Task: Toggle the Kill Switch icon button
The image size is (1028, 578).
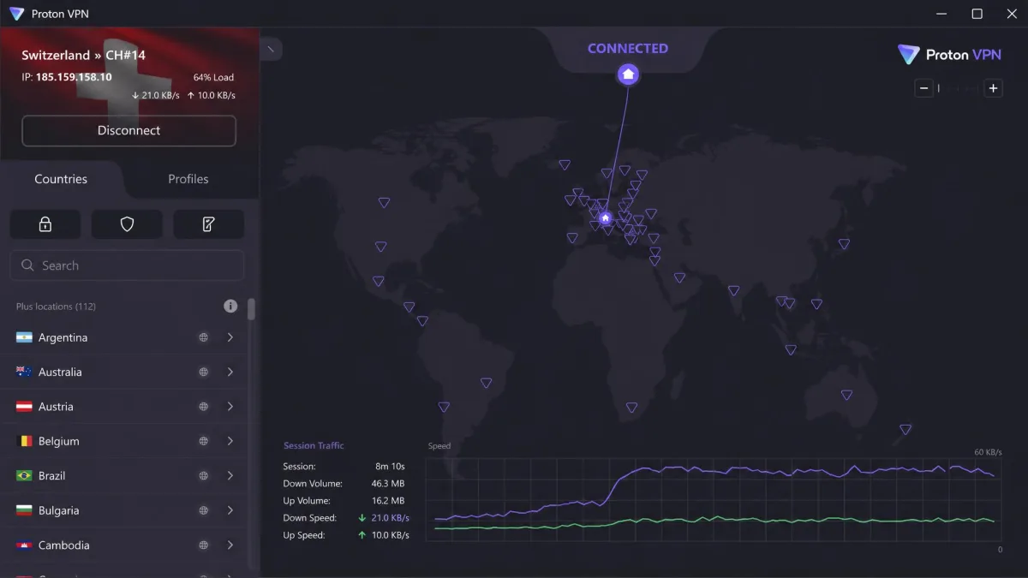Action: click(x=208, y=224)
